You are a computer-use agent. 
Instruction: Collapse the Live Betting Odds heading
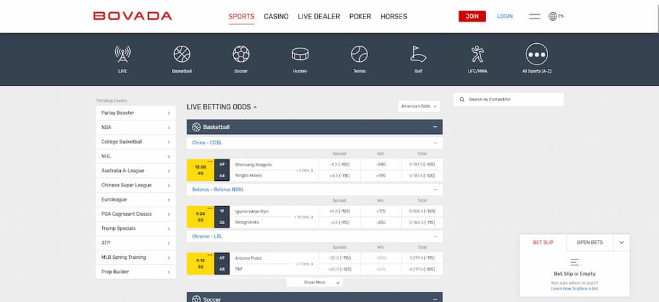click(221, 108)
